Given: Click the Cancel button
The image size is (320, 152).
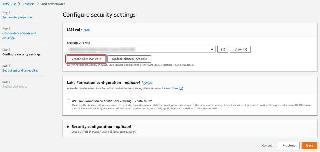Looking at the screenshot, I should click(267, 146).
